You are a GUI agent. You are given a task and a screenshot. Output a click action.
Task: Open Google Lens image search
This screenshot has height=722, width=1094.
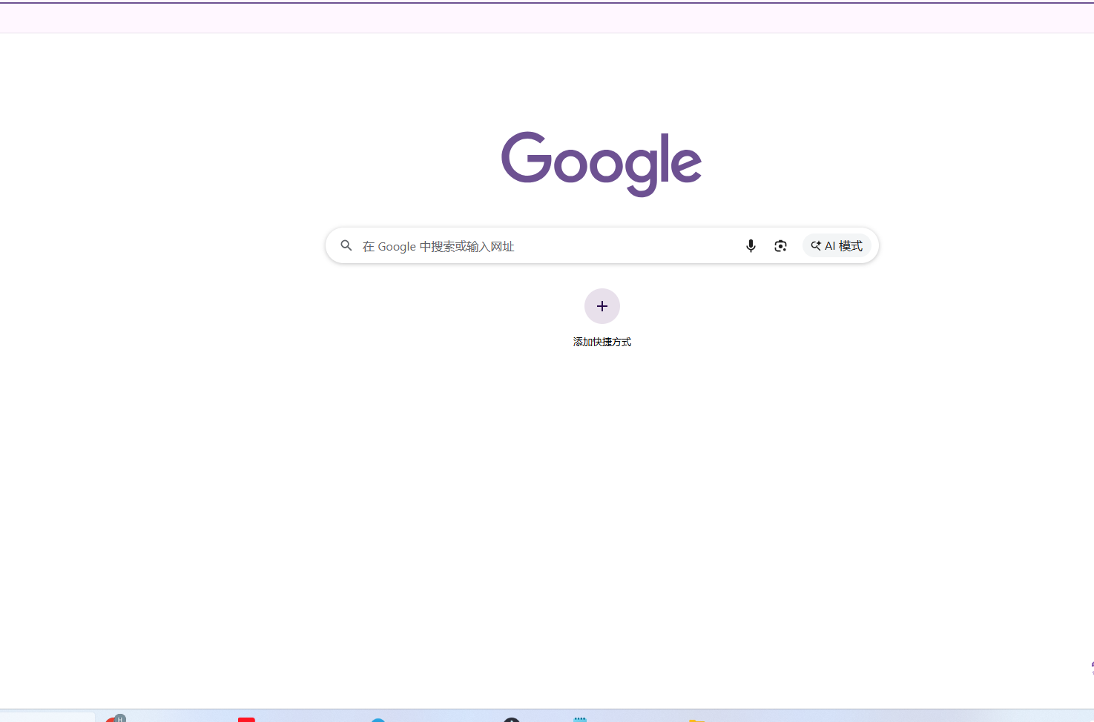point(780,245)
